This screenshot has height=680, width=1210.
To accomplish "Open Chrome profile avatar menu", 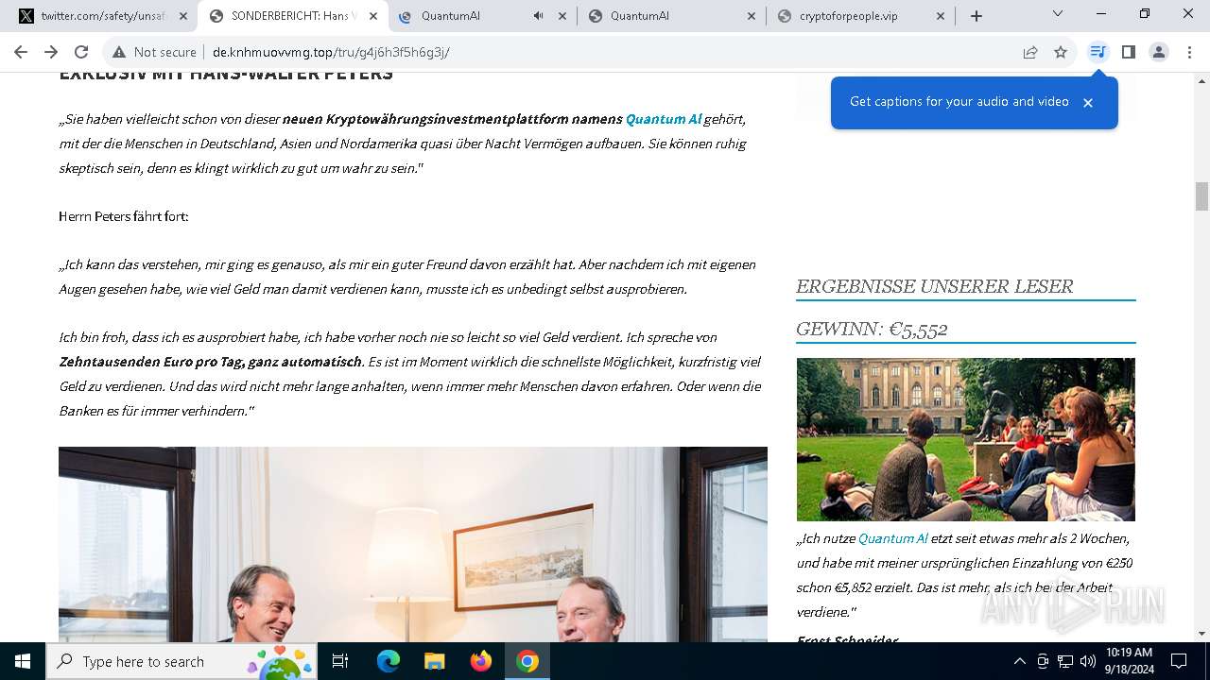I will coord(1159,52).
